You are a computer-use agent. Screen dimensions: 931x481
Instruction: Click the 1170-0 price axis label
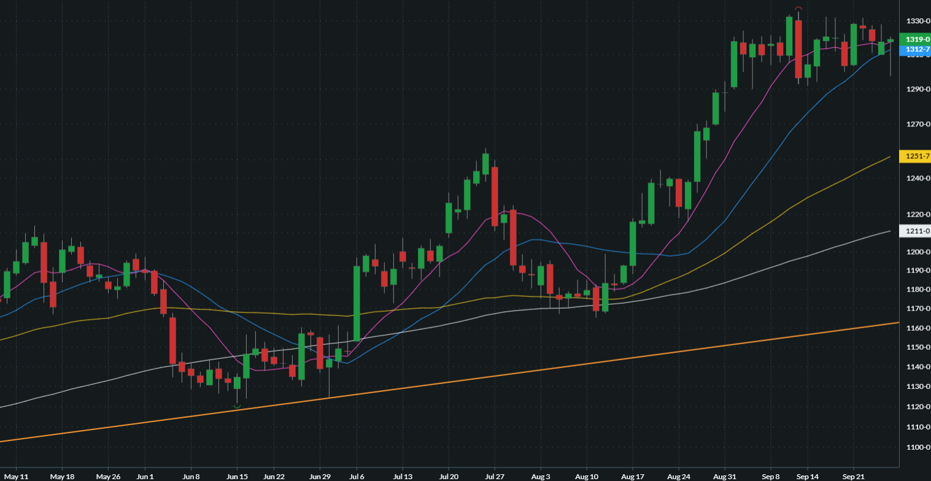918,309
